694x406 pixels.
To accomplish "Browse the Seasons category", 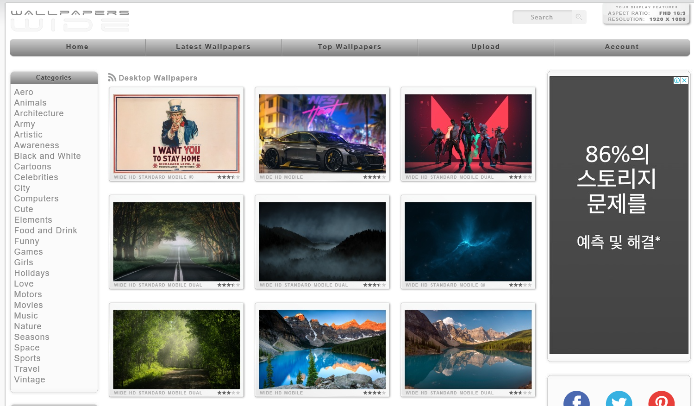I will (31, 337).
